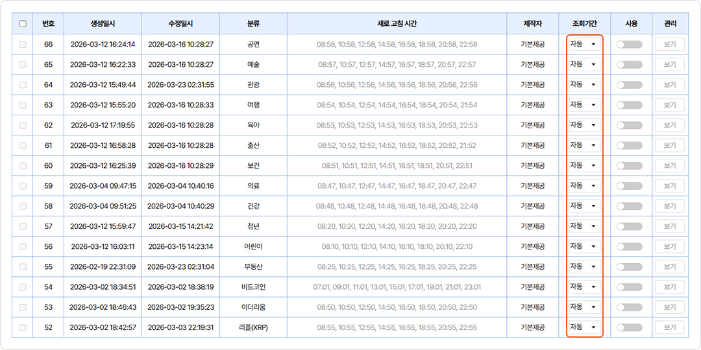Click the 수정일시 column header

[x=180, y=24]
